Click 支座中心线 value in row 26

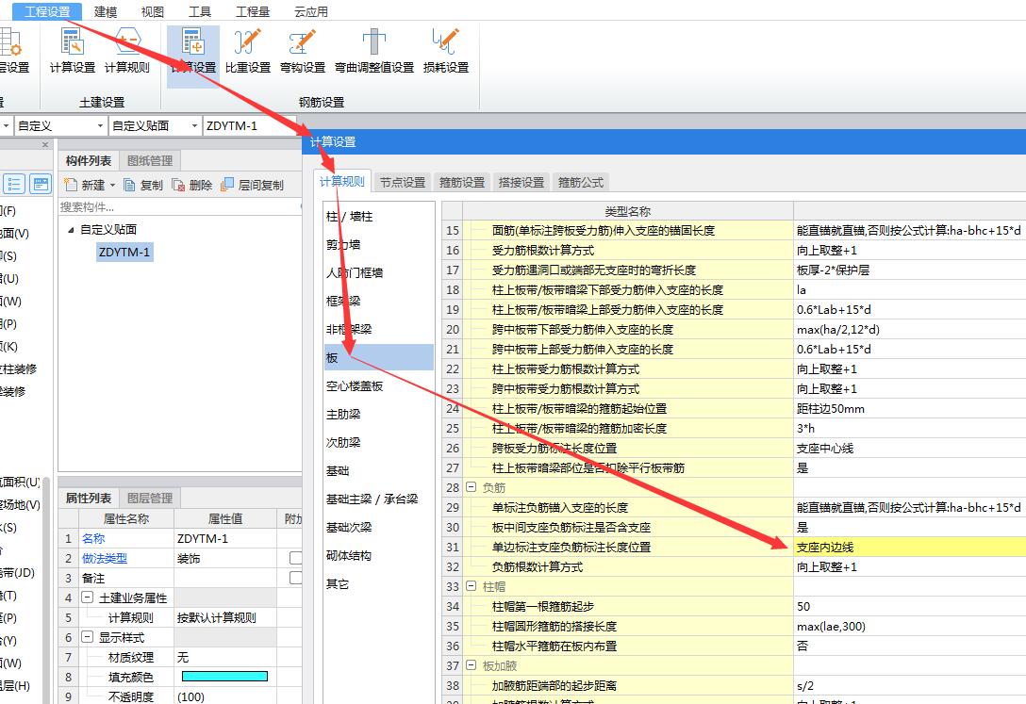click(909, 449)
